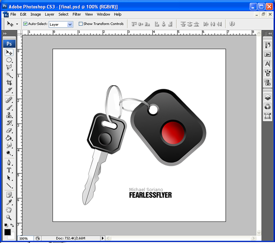
Task: Open the Channels panel from the dock
Action: pyautogui.click(x=267, y=106)
